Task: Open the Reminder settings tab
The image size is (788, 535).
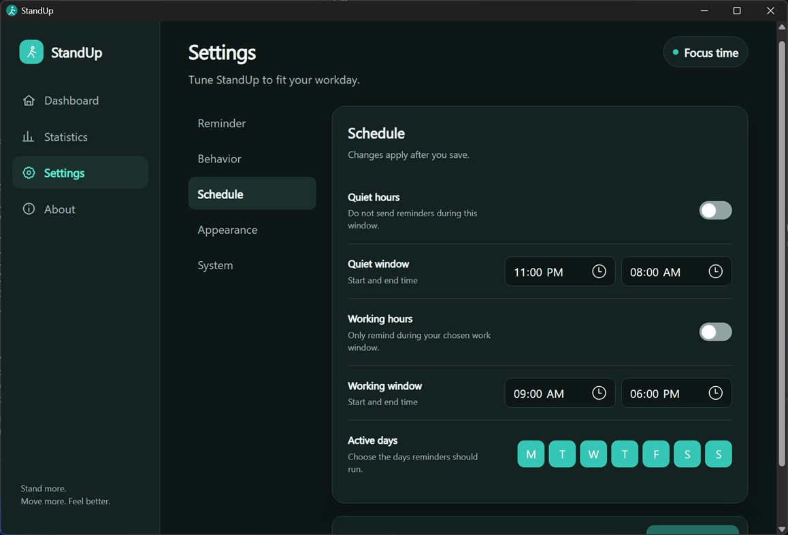Action: 252,124
